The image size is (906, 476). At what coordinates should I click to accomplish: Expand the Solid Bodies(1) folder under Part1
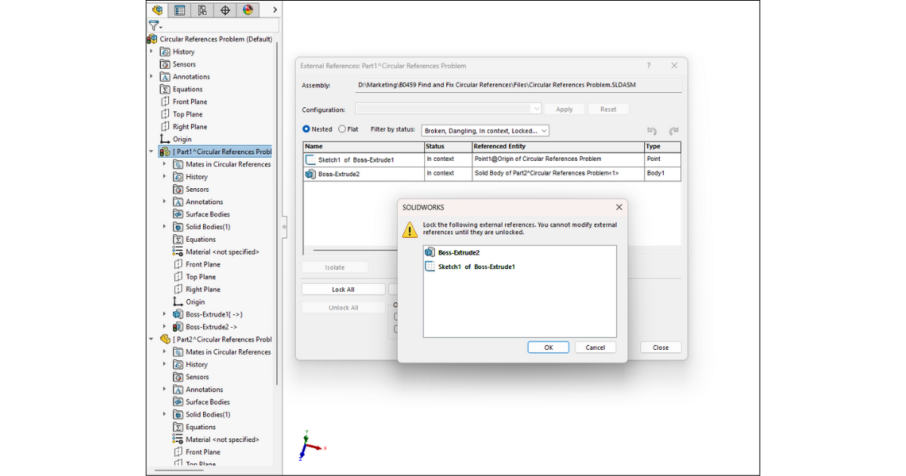(x=165, y=227)
